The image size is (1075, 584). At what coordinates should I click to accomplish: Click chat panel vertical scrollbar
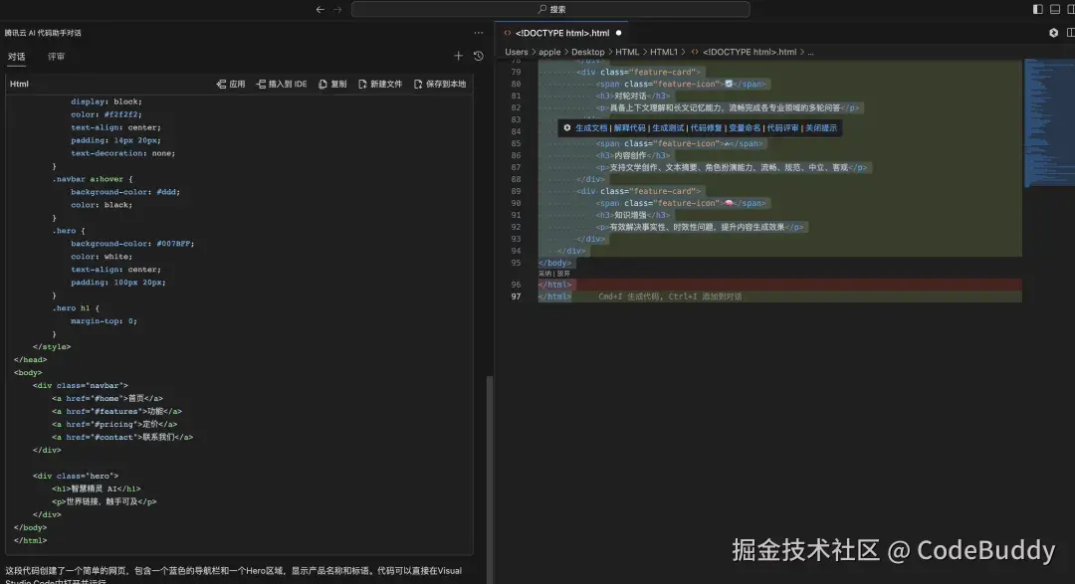490,480
